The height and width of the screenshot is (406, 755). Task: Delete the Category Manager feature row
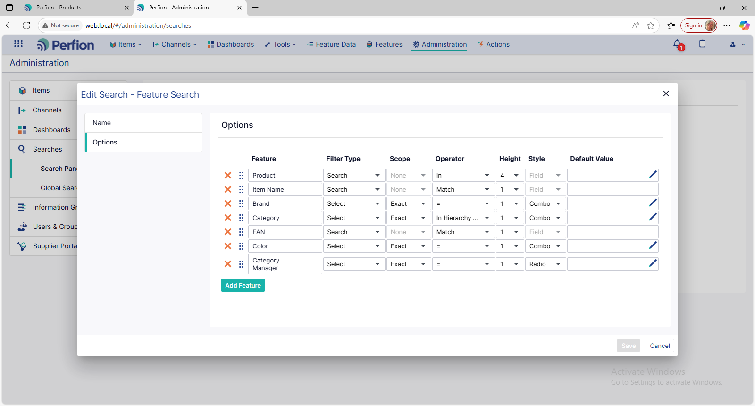[228, 264]
